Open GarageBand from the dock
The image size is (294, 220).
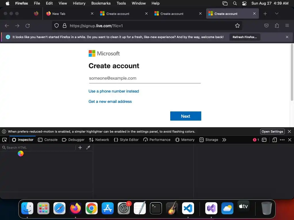point(172,208)
